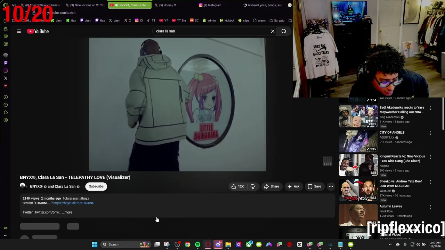This screenshot has width=445, height=250.
Task: Open the admin bookmark
Action: point(209,20)
